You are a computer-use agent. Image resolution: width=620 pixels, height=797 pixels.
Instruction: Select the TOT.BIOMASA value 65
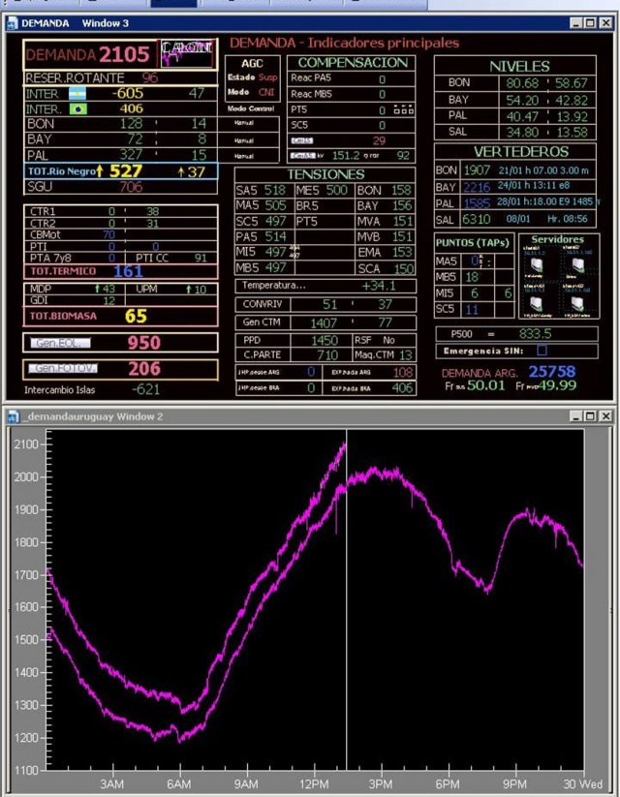[136, 316]
